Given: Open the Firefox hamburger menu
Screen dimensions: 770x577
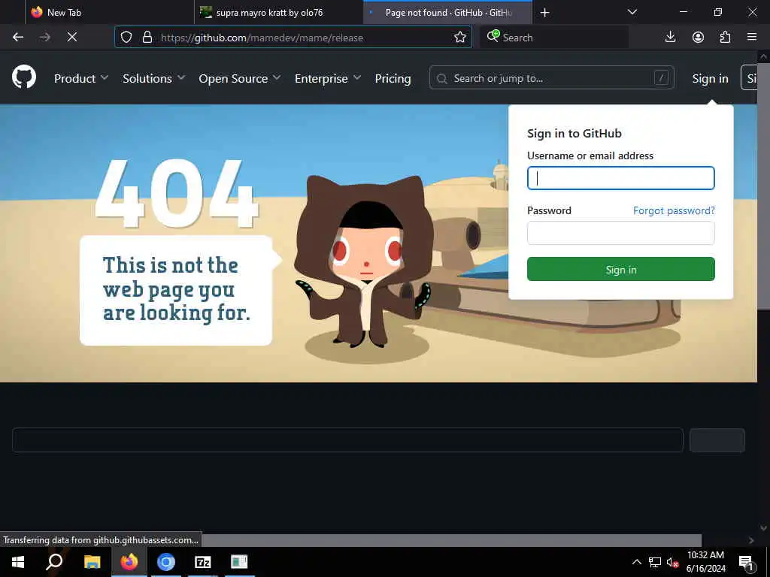Looking at the screenshot, I should 752,38.
